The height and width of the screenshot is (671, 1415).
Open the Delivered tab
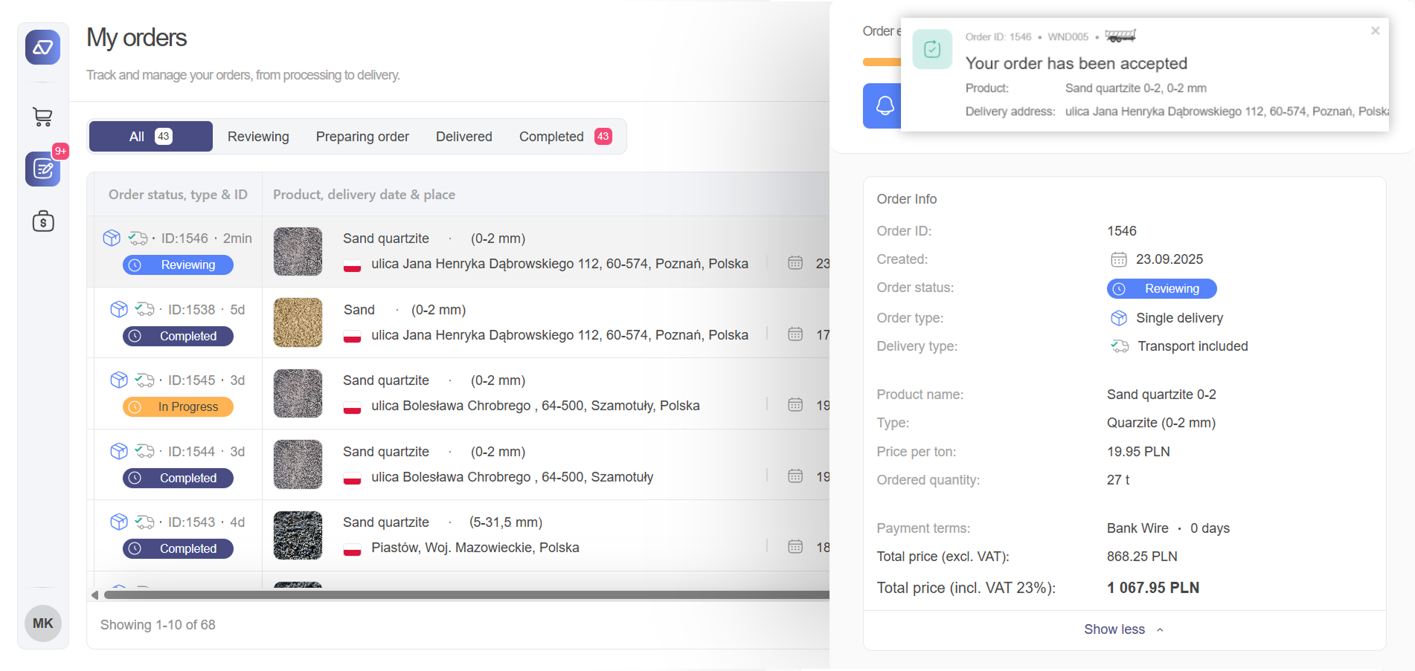click(x=463, y=137)
